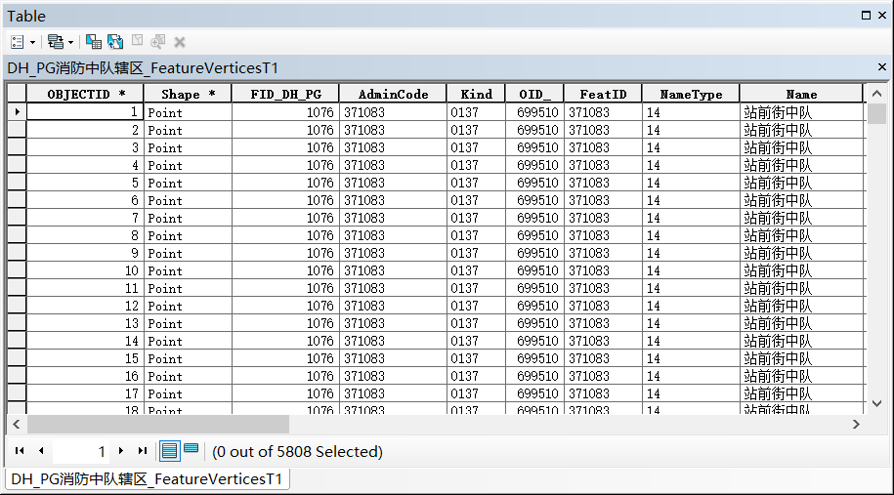
Task: Click the Name cell in row 16
Action: pos(801,376)
